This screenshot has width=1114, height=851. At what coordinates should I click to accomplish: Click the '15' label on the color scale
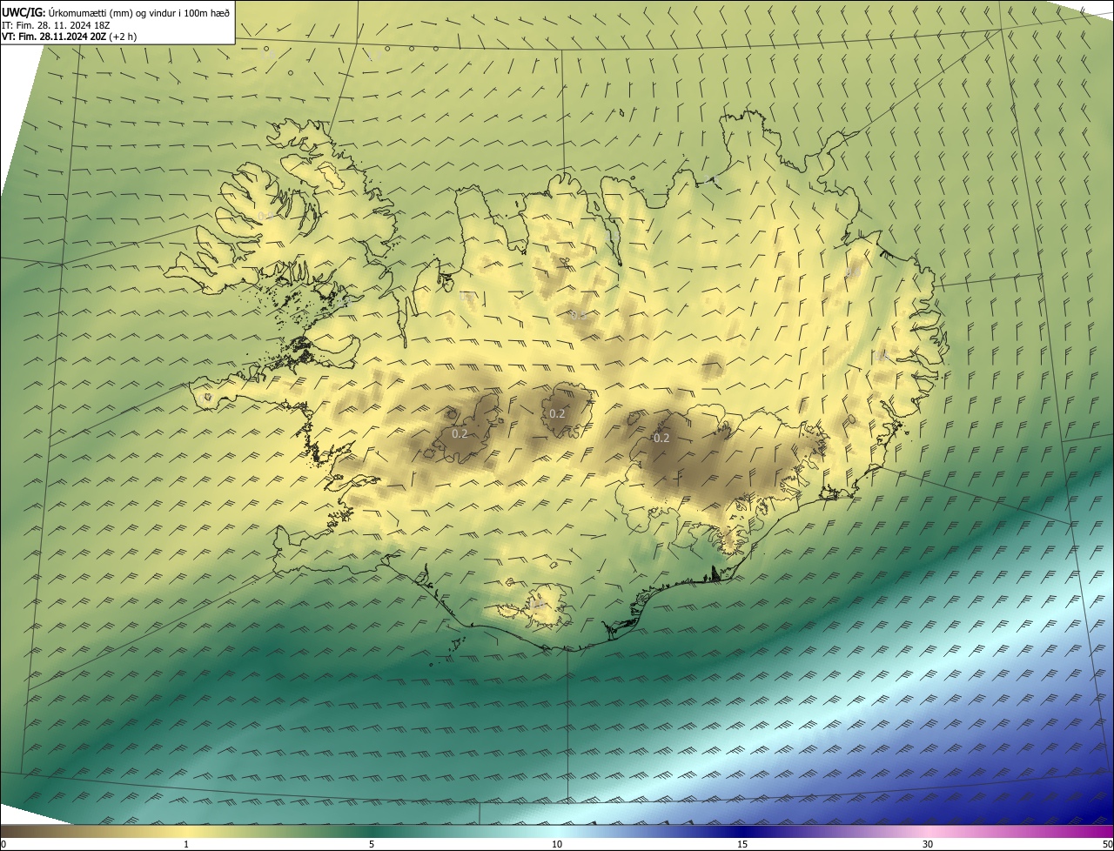tap(742, 844)
